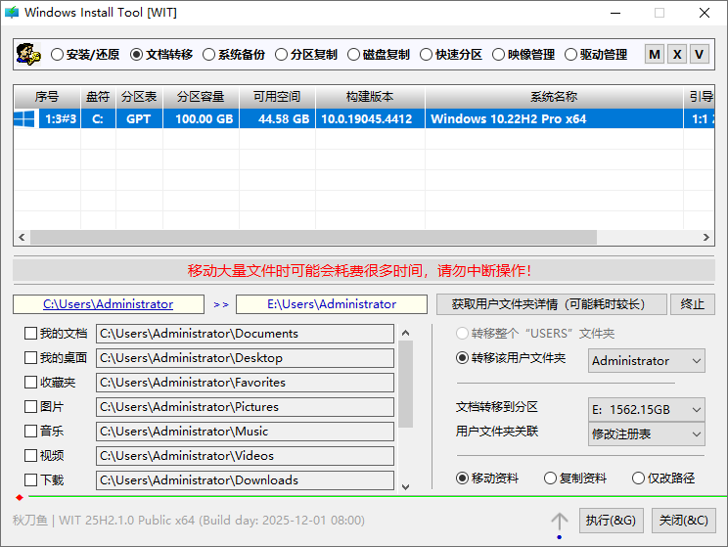Click the 关闭(&C) button
Viewport: 728px width, 547px height.
point(683,521)
